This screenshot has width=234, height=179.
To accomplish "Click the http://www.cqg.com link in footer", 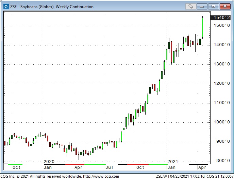I will pos(101,177).
